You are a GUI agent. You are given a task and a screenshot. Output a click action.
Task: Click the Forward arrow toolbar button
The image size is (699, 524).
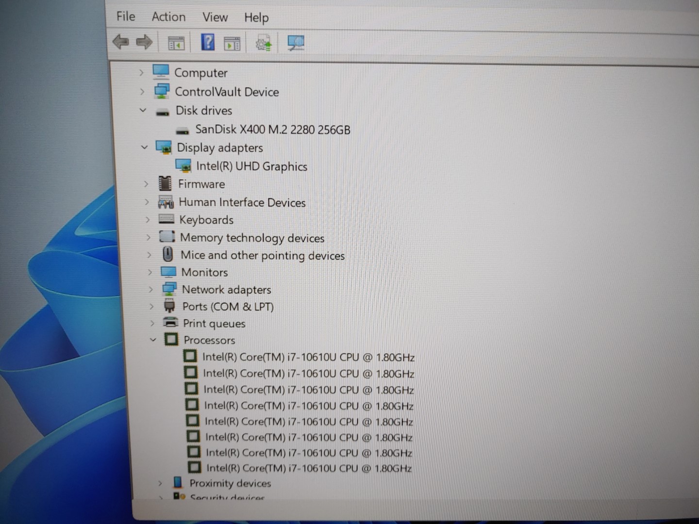click(144, 42)
